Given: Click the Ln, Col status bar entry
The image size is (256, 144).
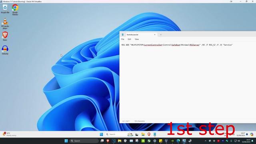Looking at the screenshot, I should point(126,121).
